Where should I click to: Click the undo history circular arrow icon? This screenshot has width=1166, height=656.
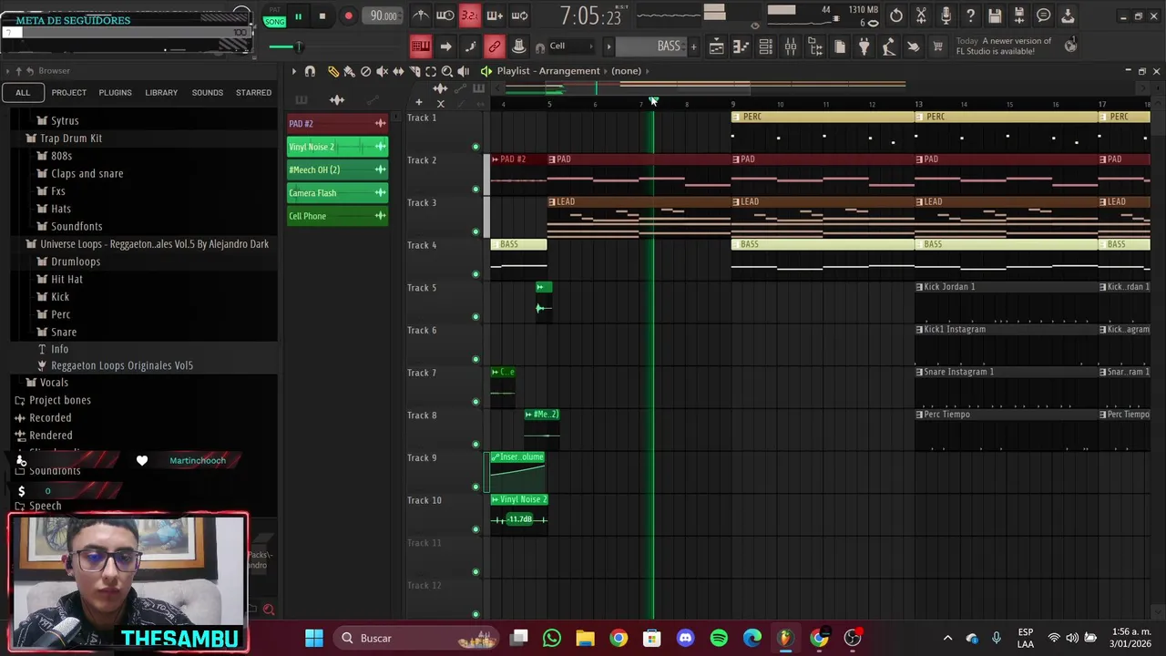pyautogui.click(x=896, y=15)
